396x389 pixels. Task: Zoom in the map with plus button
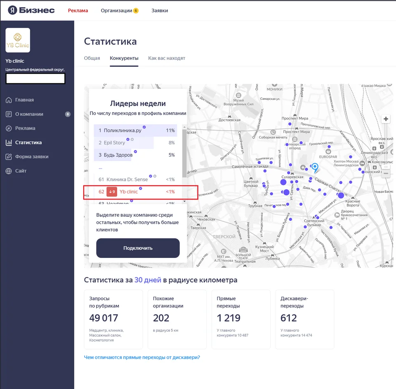coord(386,119)
